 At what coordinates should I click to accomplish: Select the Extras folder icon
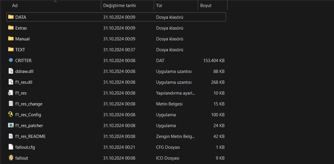click(11, 28)
